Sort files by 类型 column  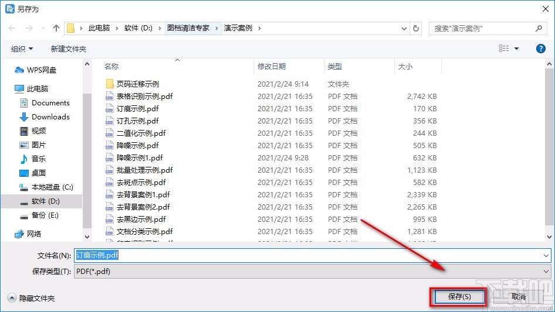tap(334, 66)
